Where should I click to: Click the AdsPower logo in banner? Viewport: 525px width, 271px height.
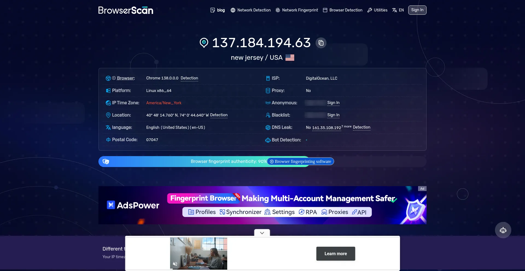tap(133, 205)
